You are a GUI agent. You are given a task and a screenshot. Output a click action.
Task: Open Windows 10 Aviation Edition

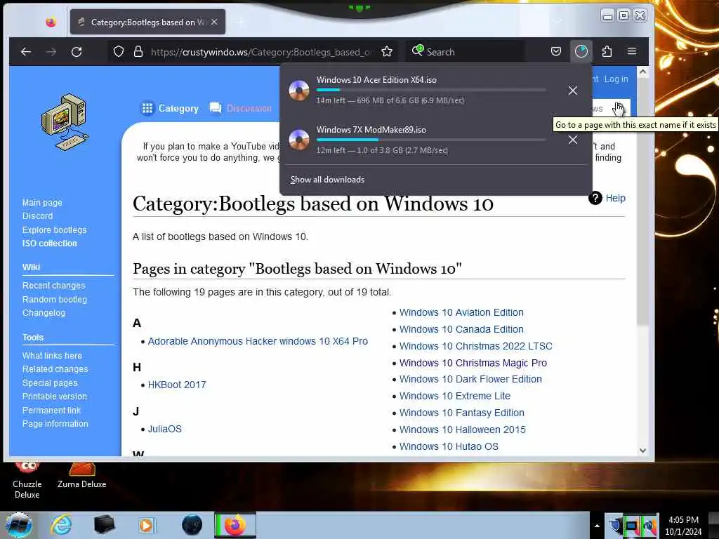[x=461, y=312]
